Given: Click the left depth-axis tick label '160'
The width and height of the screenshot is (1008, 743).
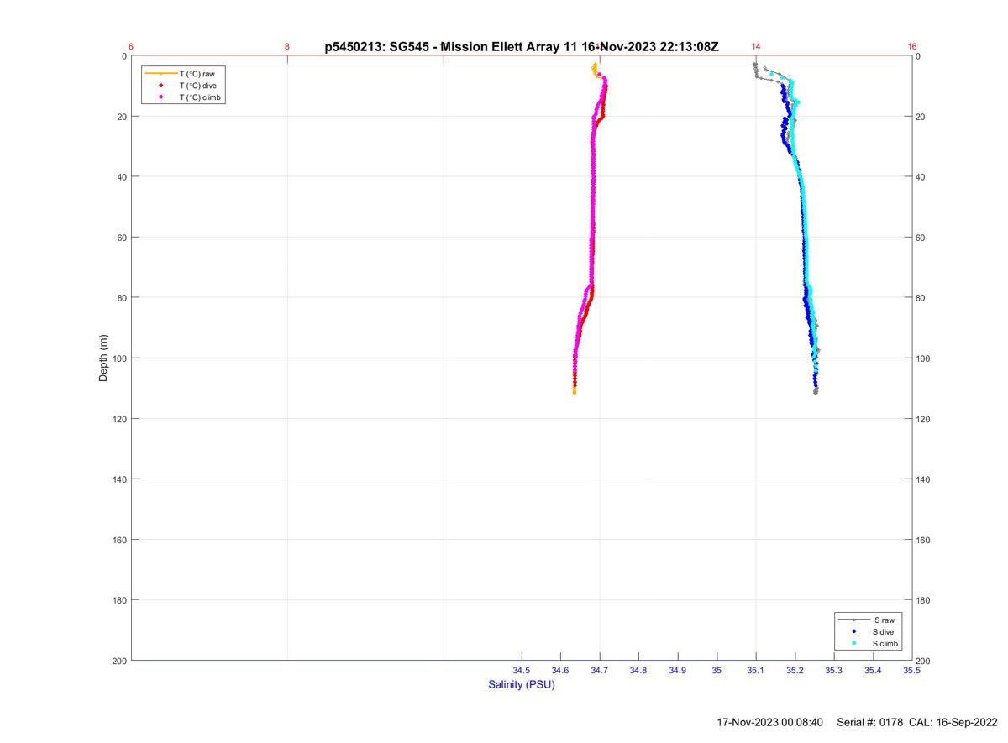Looking at the screenshot, I should pos(119,540).
